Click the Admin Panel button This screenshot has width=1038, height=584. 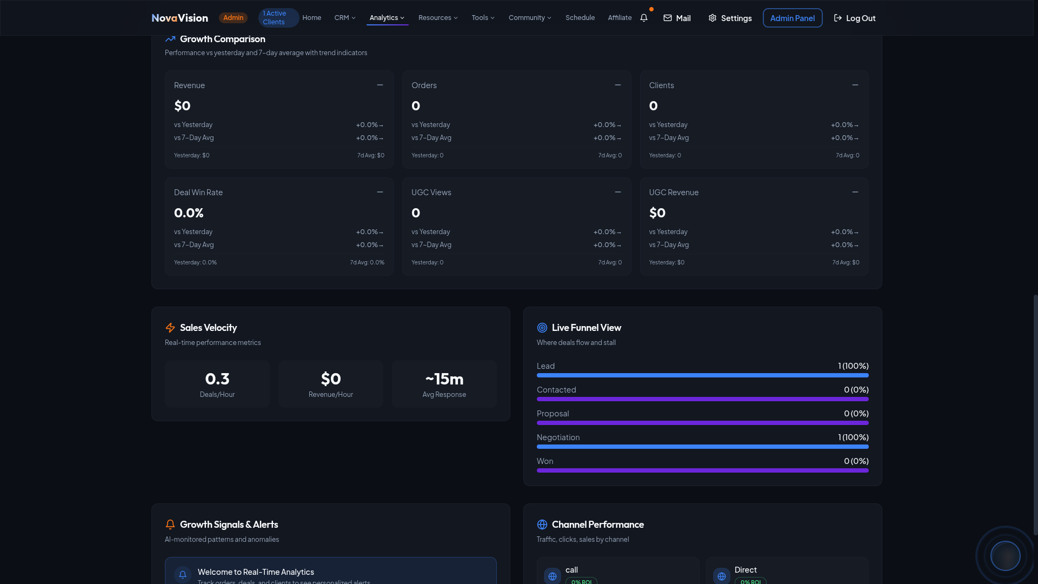point(792,18)
